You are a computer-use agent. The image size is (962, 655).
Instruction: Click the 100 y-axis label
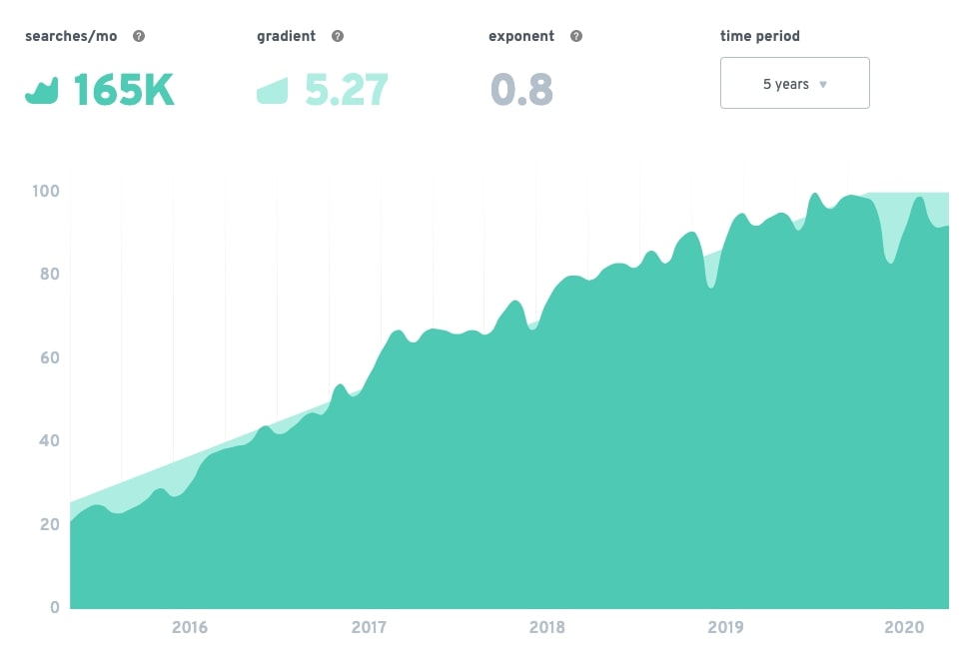point(46,191)
